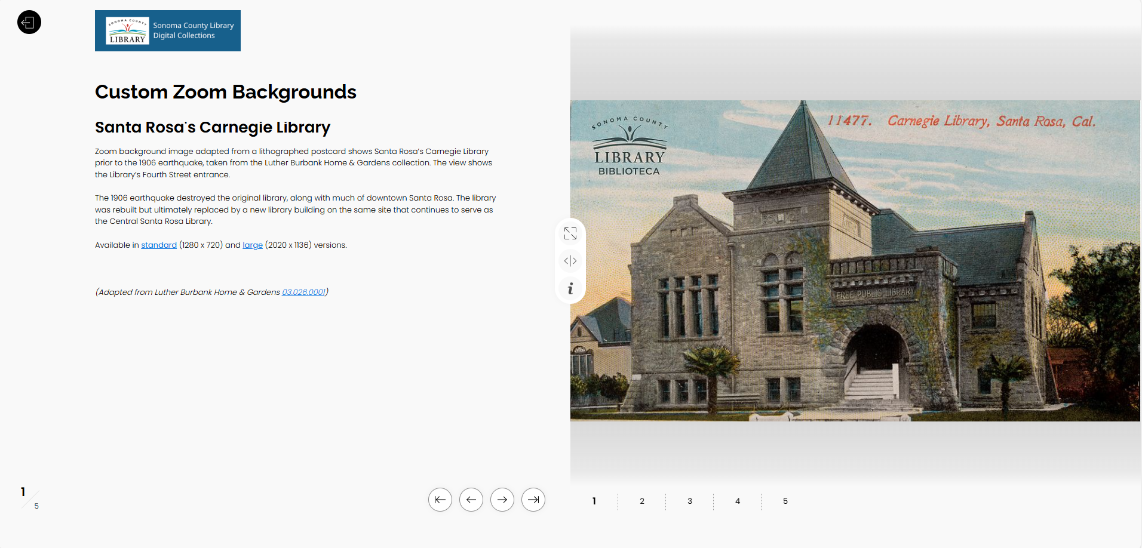Select slide 2 in the pager
This screenshot has height=548, width=1142.
tap(641, 501)
